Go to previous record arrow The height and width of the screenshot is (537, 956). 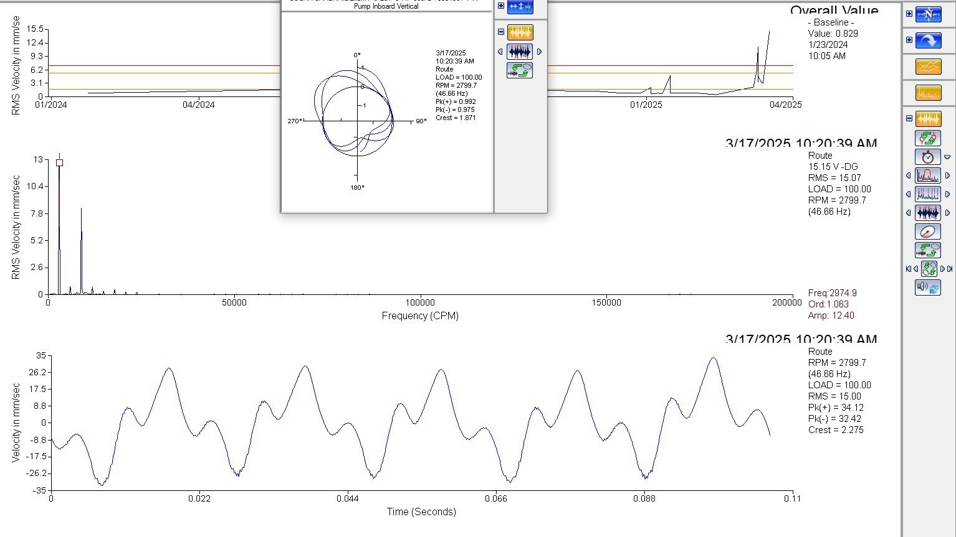[x=915, y=269]
